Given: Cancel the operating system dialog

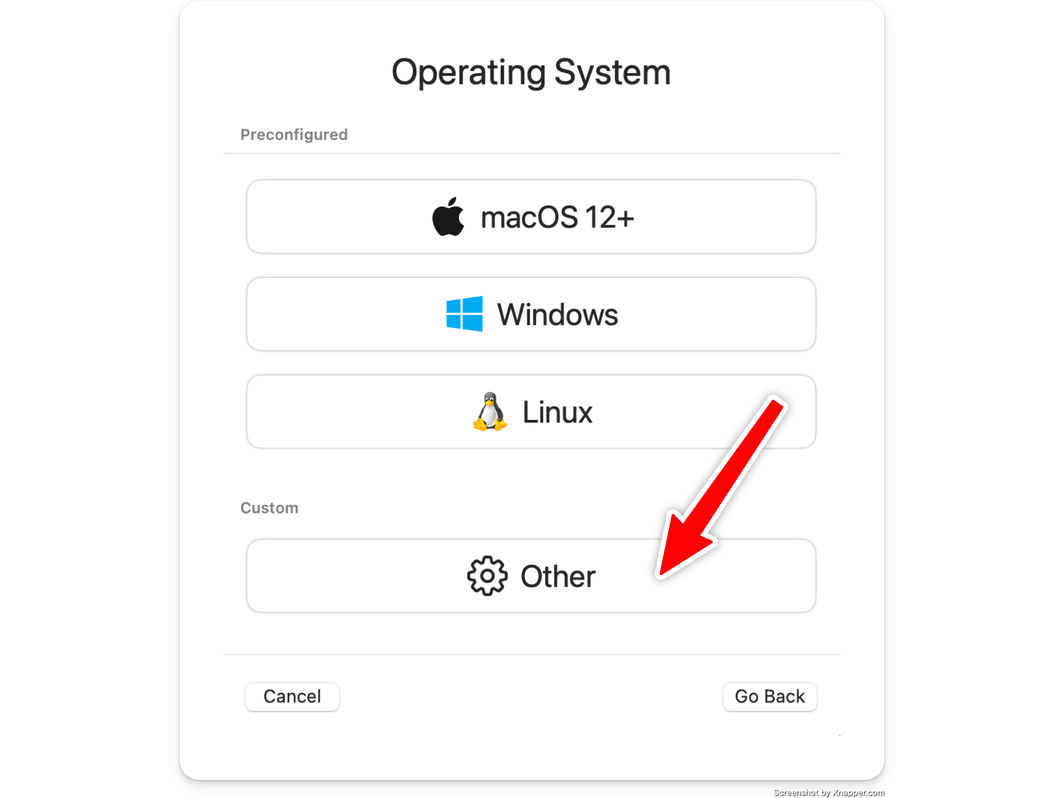Looking at the screenshot, I should (x=292, y=696).
